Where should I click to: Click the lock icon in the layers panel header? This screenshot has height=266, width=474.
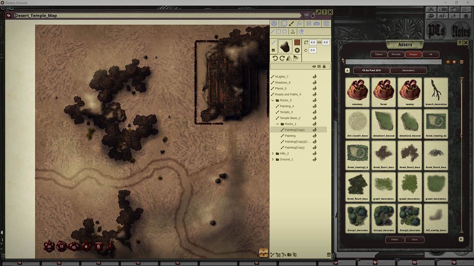tap(324, 66)
